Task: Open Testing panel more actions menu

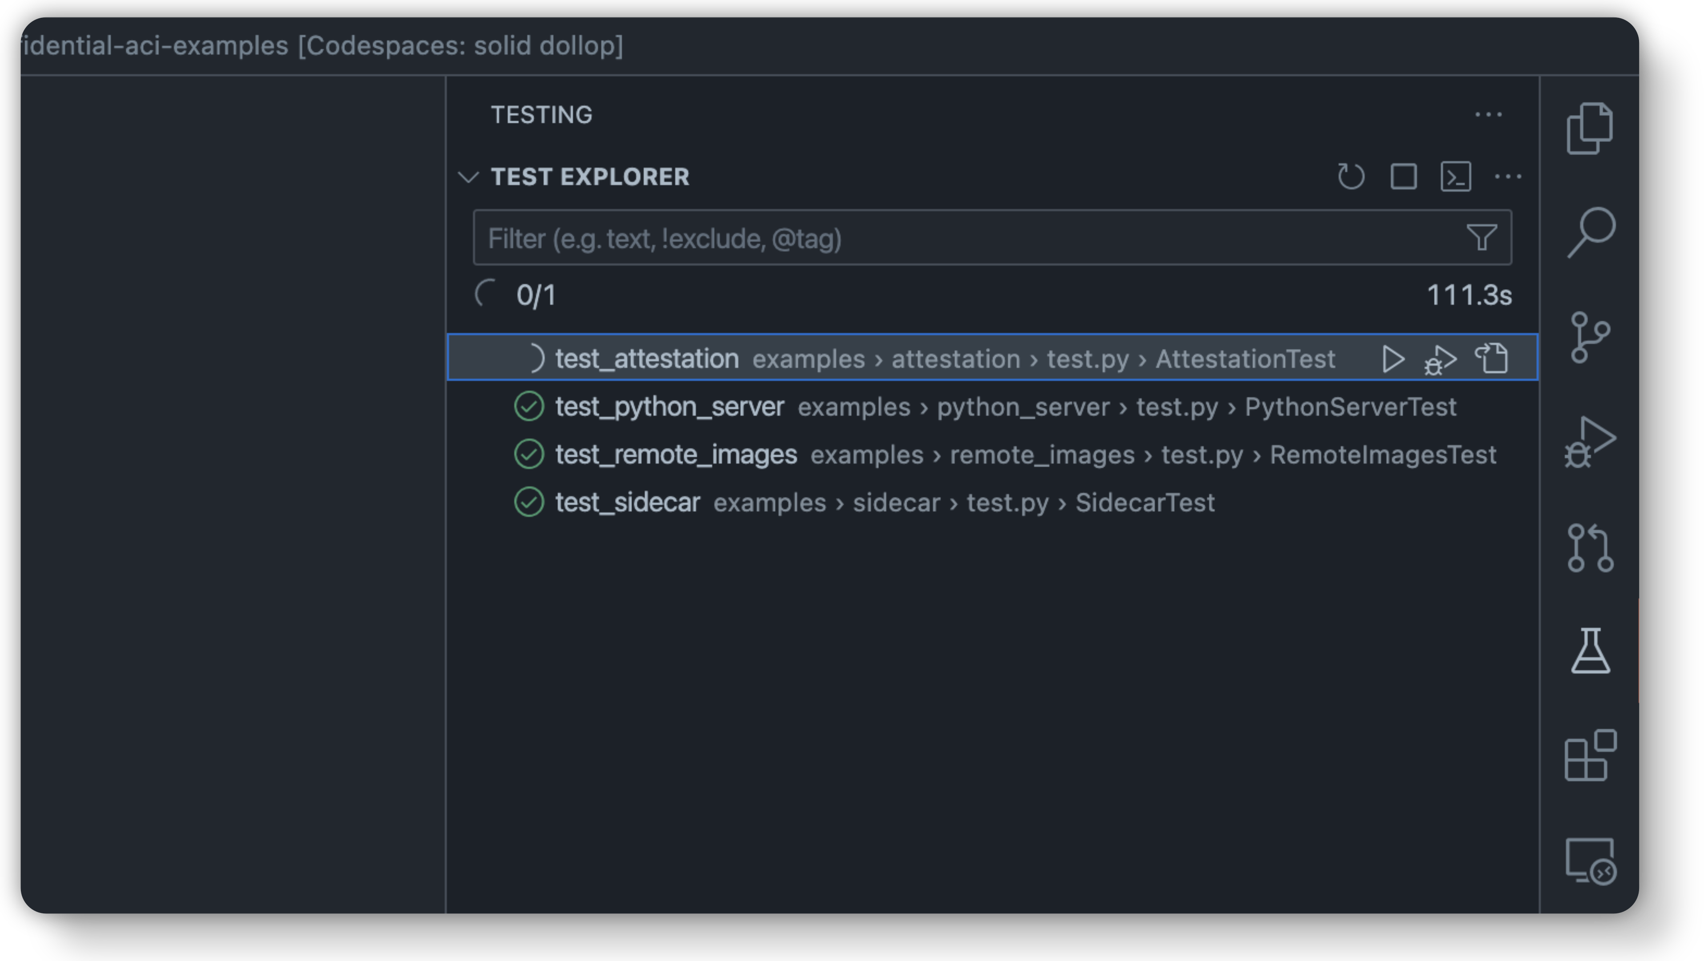Action: point(1488,115)
